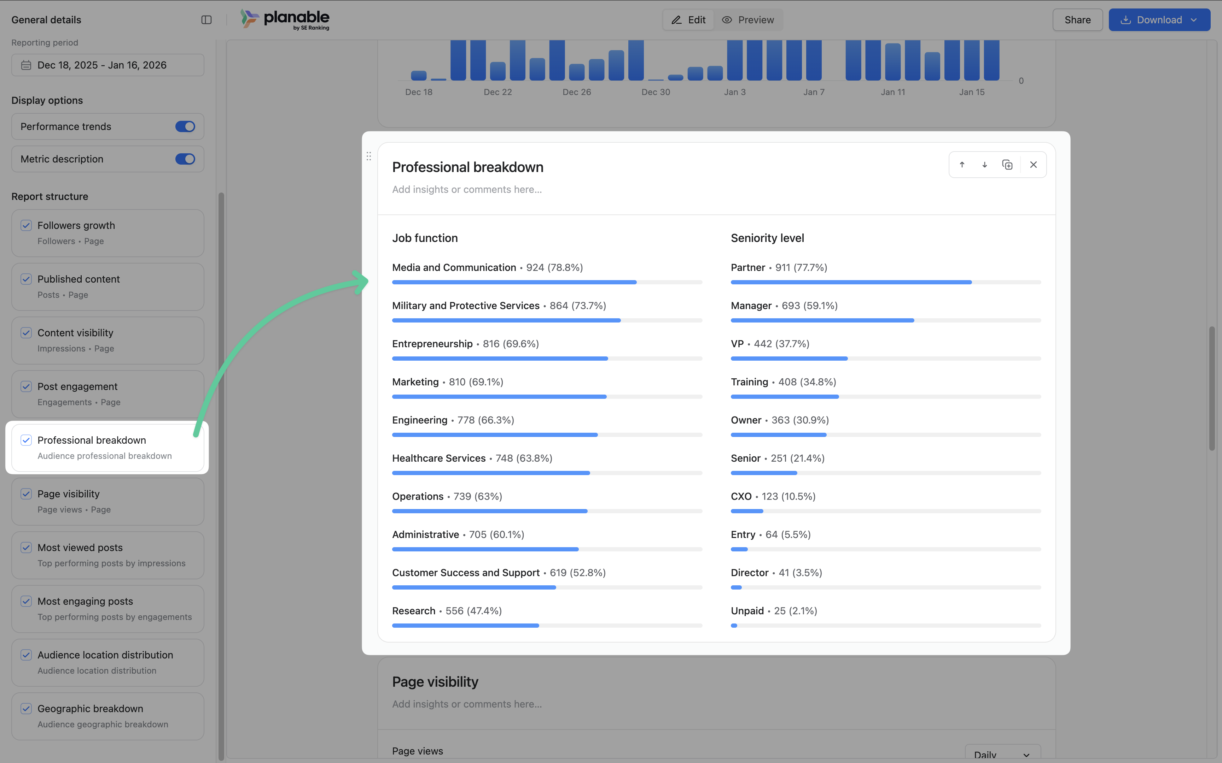
Task: Open the Download dropdown menu
Action: 1194,20
